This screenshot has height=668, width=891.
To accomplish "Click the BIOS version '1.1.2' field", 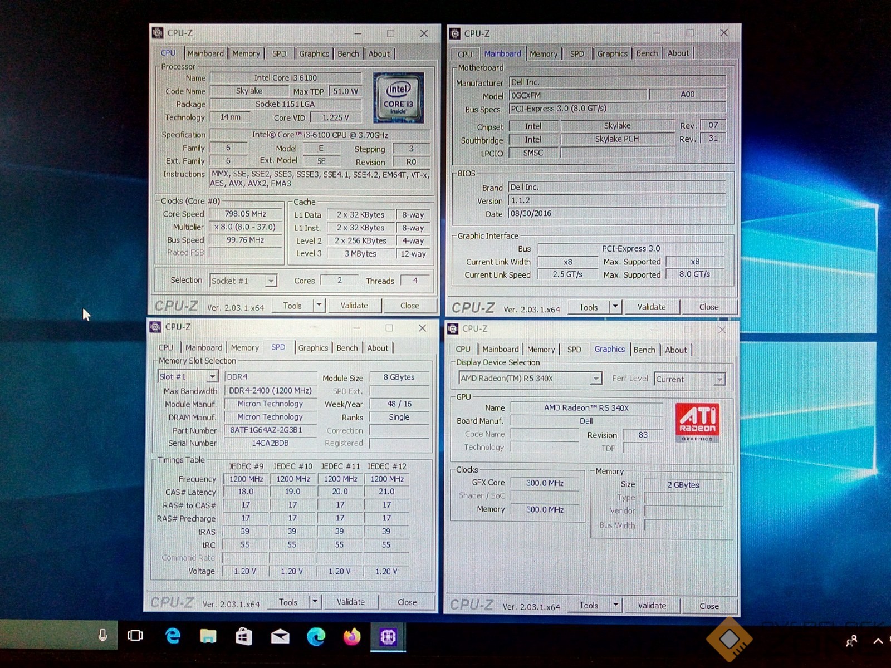I will point(617,200).
